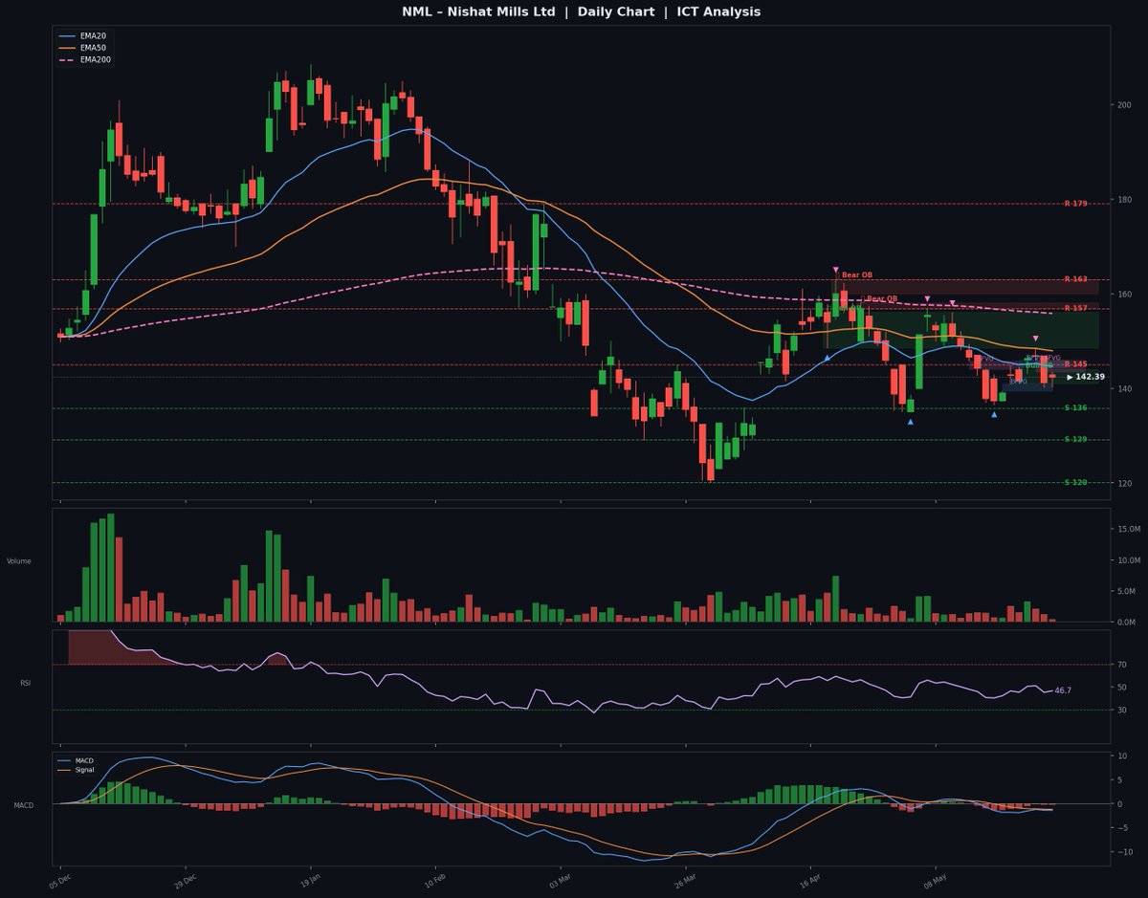Viewport: 1148px width, 898px height.
Task: Select the S 120 support label
Action: (1075, 483)
